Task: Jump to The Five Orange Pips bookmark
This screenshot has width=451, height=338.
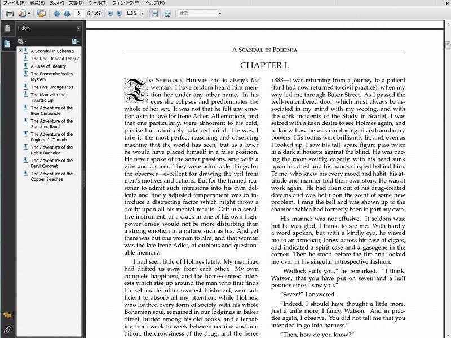Action: pos(52,87)
